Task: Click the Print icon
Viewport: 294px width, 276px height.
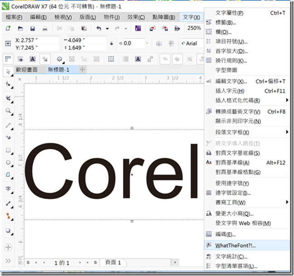Action: 45,29
